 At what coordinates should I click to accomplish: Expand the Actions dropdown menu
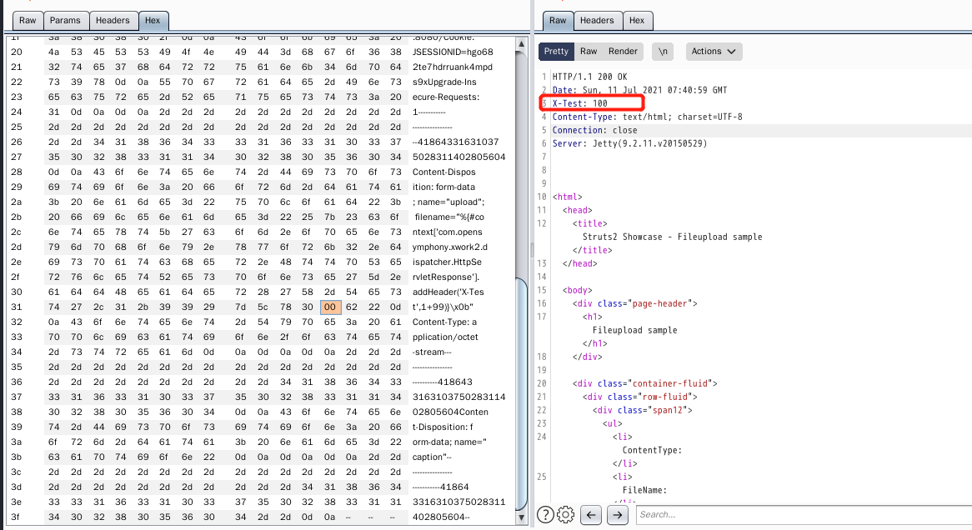point(714,51)
